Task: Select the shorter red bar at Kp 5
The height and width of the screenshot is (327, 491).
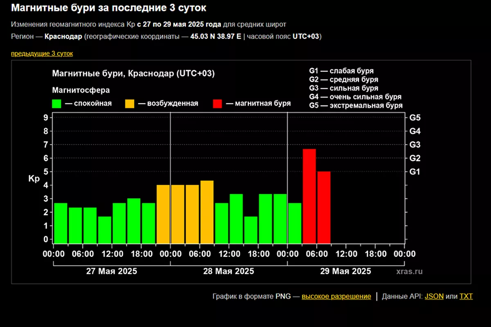Action: click(x=324, y=207)
